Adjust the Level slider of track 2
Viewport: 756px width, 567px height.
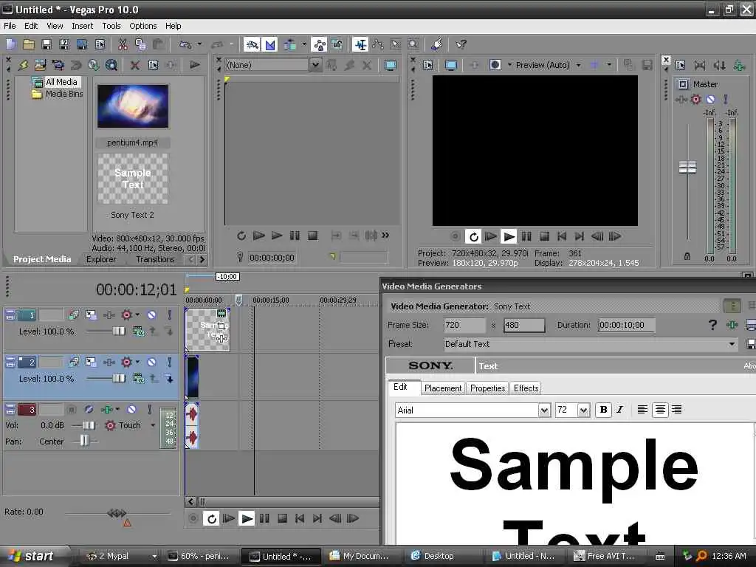(119, 379)
